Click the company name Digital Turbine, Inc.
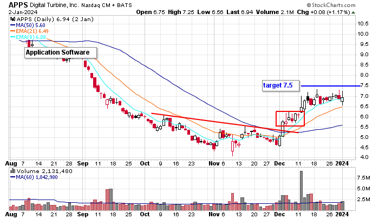The image size is (379, 219). coord(54,5)
